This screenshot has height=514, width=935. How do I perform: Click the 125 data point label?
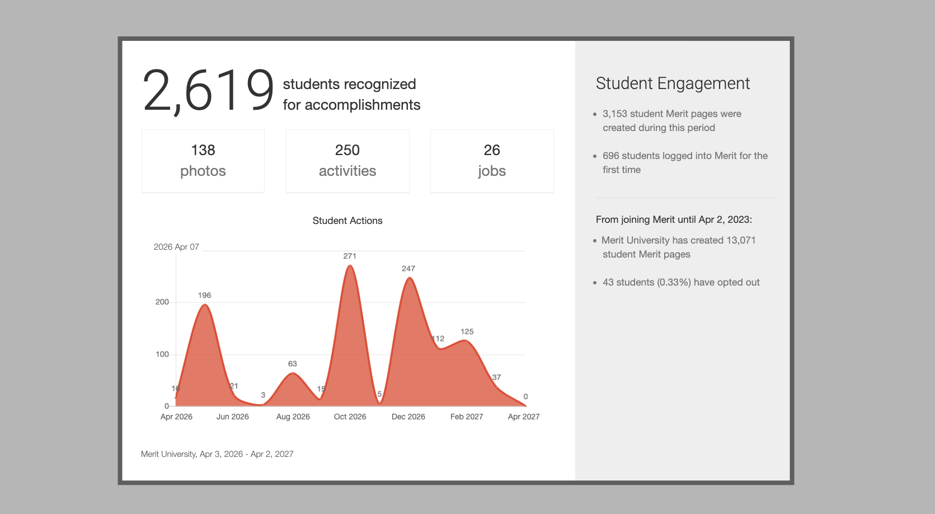pos(467,331)
